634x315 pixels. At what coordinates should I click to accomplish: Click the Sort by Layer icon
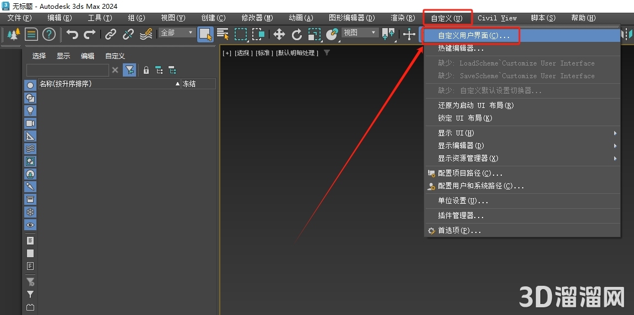tap(172, 70)
